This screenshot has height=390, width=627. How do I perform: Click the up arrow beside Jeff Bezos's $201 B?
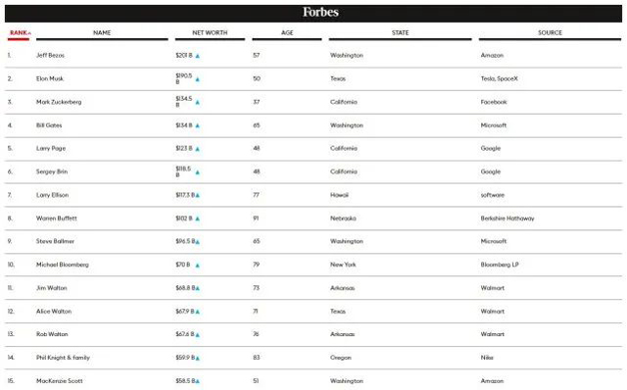pyautogui.click(x=198, y=56)
